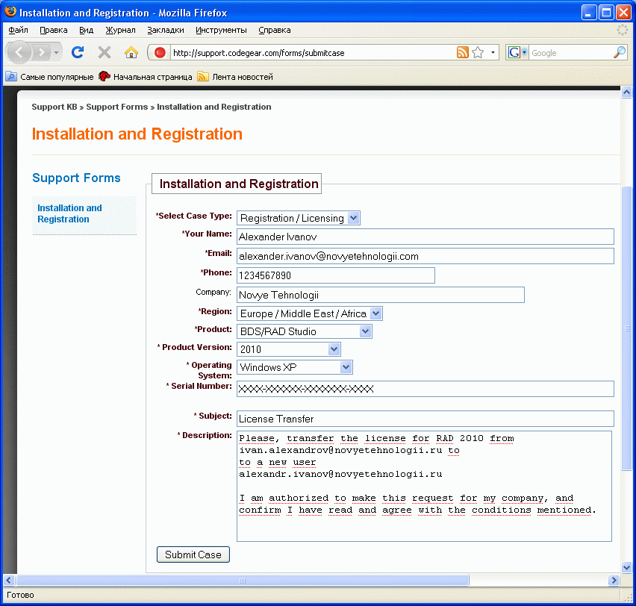Open the Вид menu
Screen dimensions: 636x606
86,30
